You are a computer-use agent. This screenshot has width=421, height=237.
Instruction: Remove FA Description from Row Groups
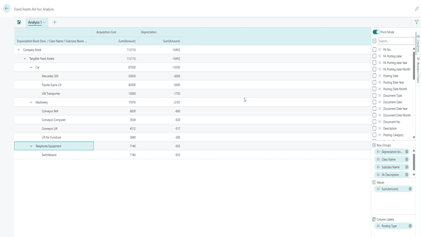[x=407, y=175]
